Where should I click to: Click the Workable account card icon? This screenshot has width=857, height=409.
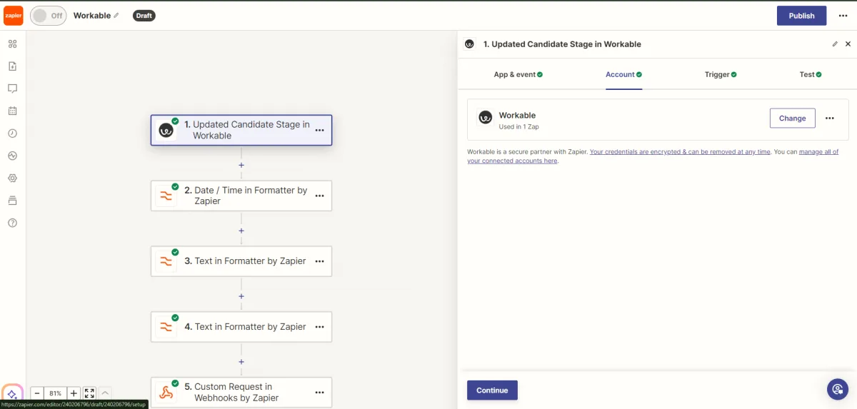pos(485,118)
